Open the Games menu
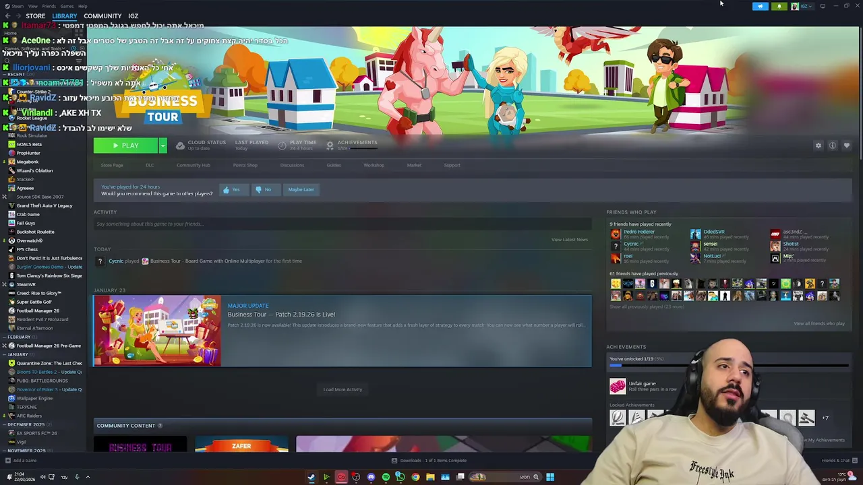This screenshot has height=485, width=863. click(x=67, y=6)
